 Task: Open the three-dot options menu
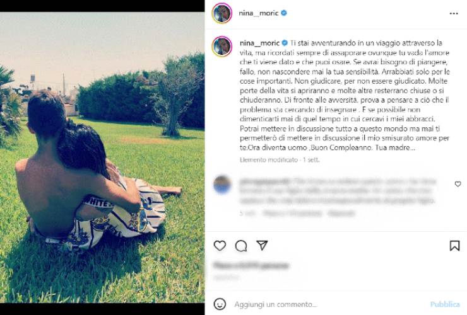tap(454, 13)
